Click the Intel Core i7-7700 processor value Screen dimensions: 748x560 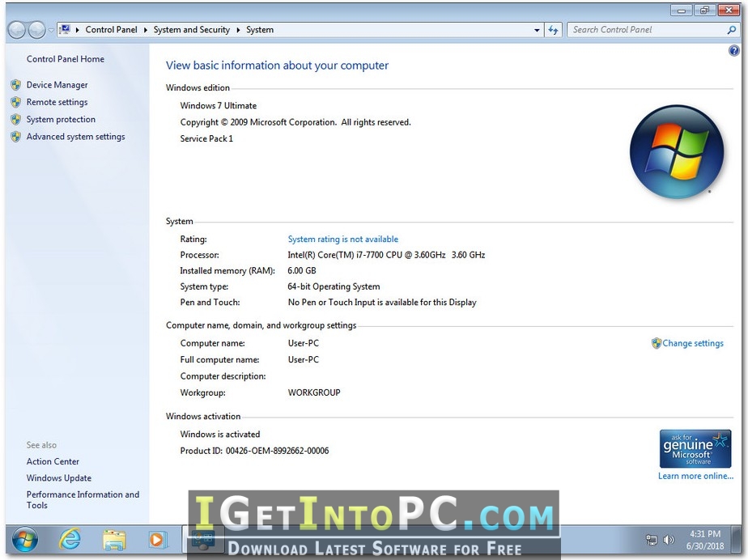pyautogui.click(x=386, y=255)
